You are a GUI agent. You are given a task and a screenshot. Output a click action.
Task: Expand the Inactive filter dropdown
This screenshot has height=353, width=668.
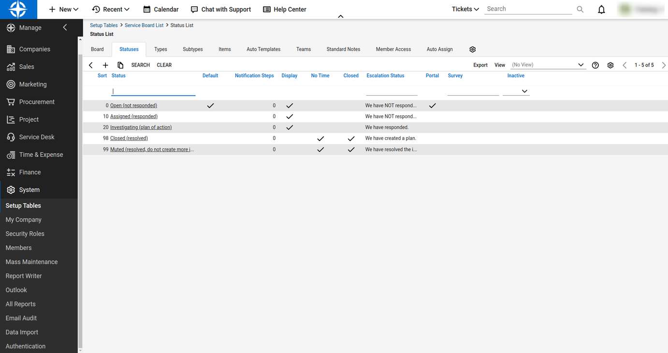pyautogui.click(x=516, y=91)
